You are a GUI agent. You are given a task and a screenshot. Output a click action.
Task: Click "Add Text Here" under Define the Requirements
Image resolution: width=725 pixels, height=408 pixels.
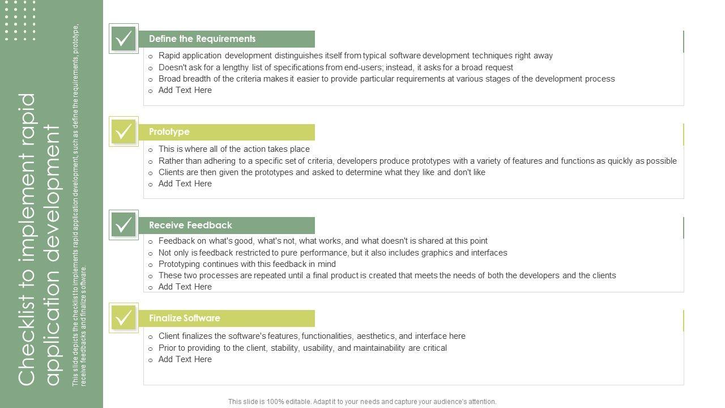coord(185,90)
